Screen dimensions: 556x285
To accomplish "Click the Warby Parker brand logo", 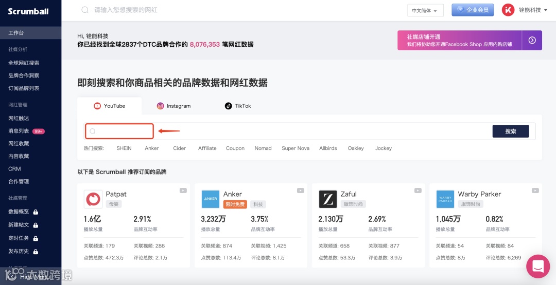I will pyautogui.click(x=445, y=199).
